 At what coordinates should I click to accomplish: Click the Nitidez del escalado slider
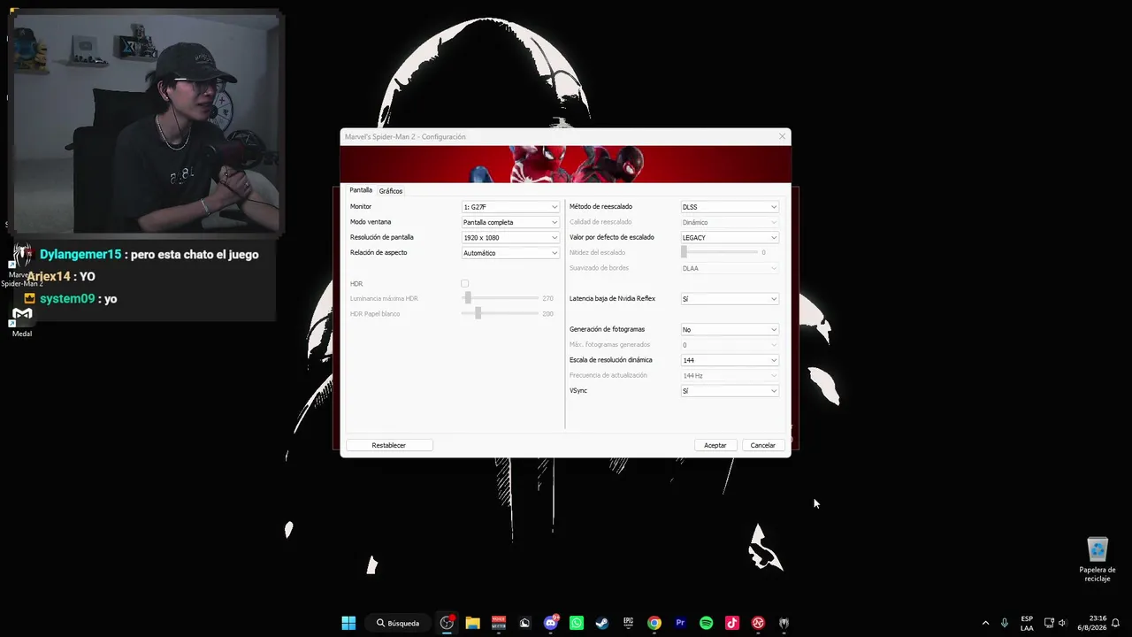pos(720,252)
